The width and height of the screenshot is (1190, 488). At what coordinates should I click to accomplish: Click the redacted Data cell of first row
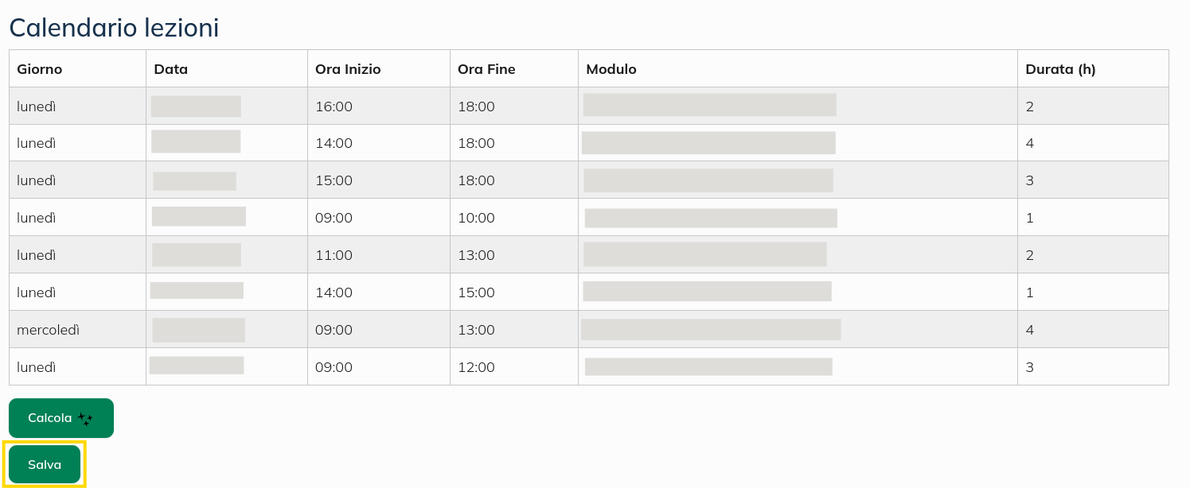(196, 106)
